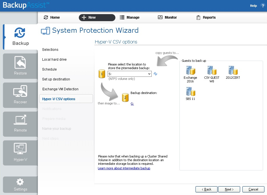Screen dimensions: 267x195
Task: Click the Help link in header
Action: tap(253, 6)
